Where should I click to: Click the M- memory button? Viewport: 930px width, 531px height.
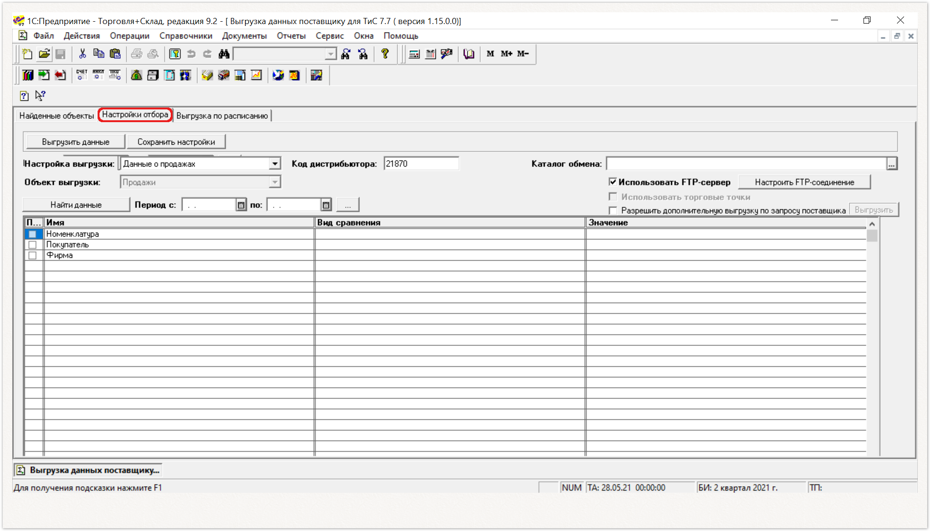[x=523, y=54]
